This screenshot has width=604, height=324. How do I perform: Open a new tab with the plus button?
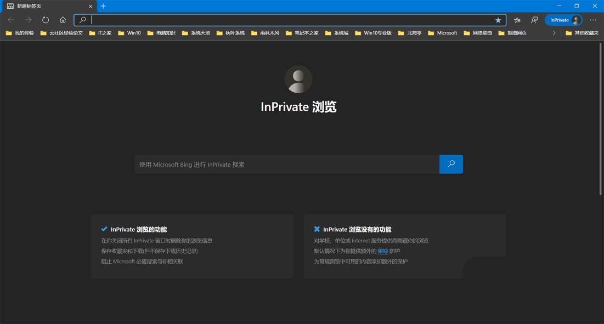tap(103, 6)
